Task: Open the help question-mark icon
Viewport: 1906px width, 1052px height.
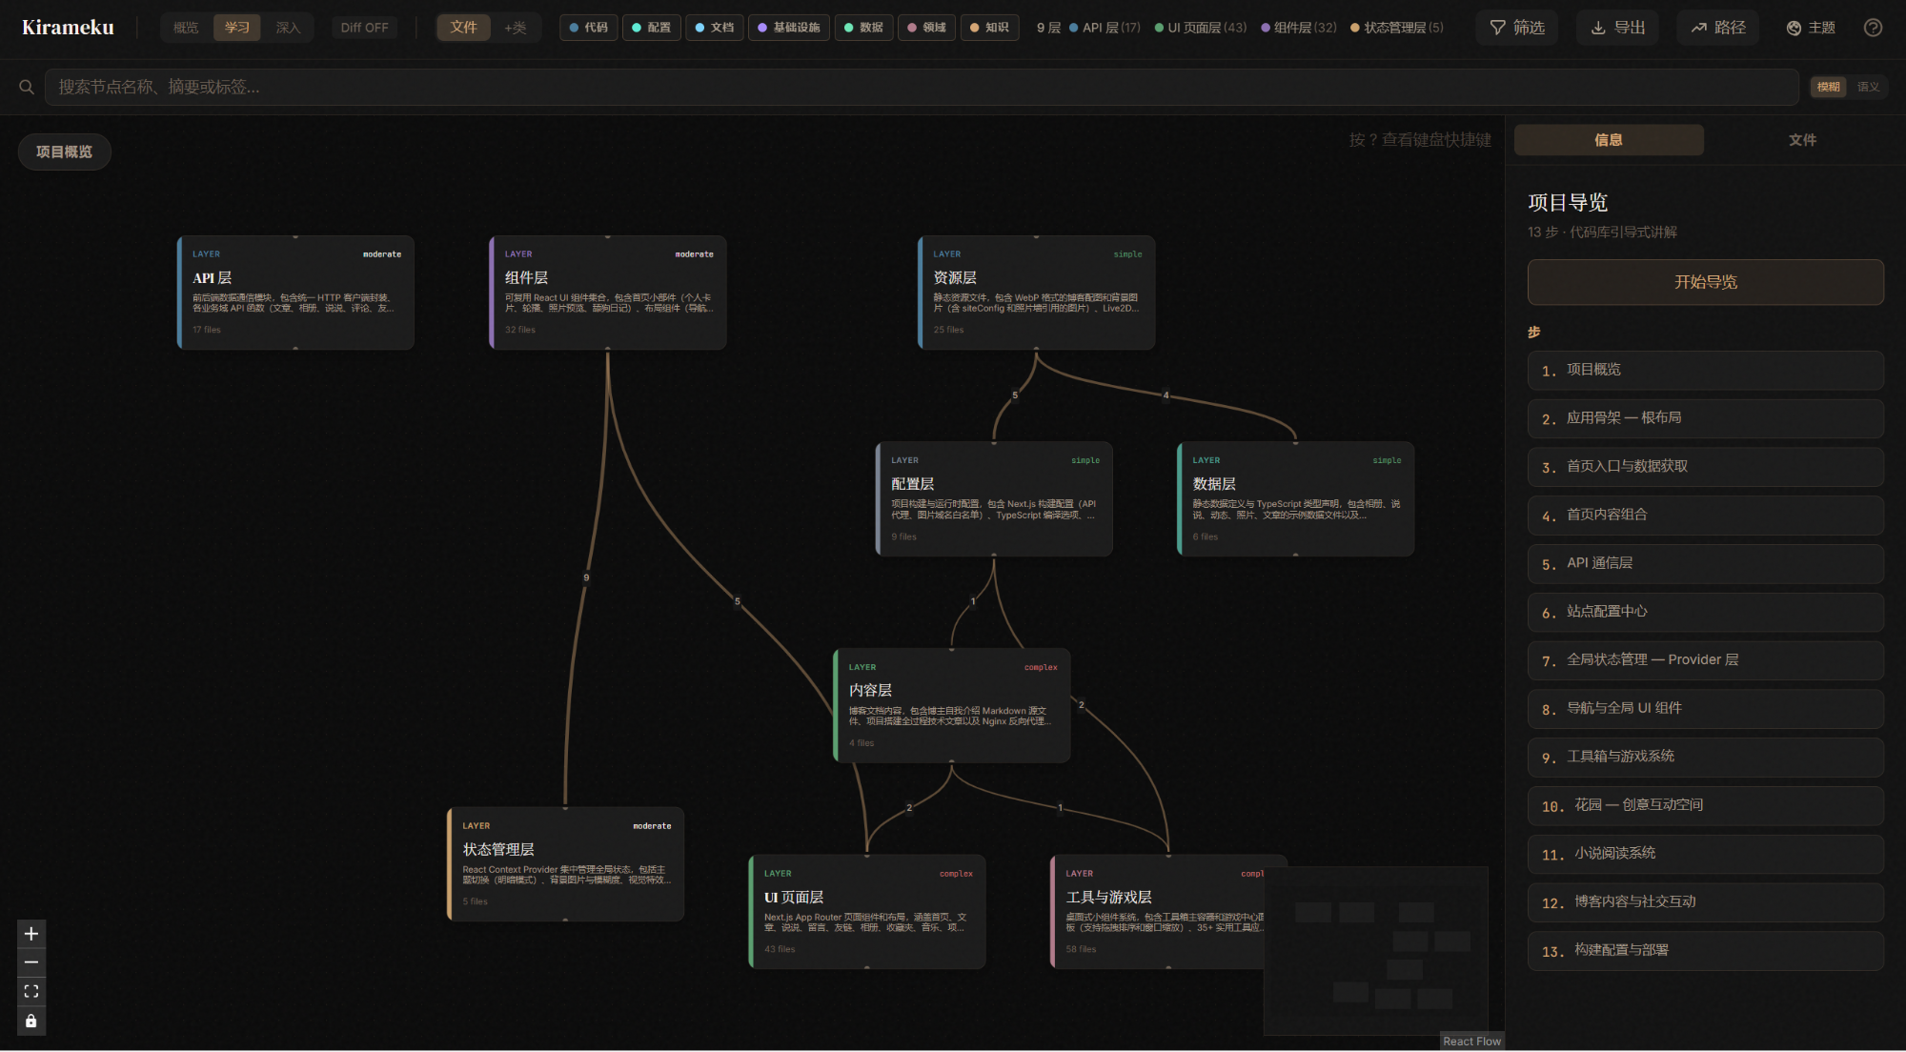Action: [1873, 28]
